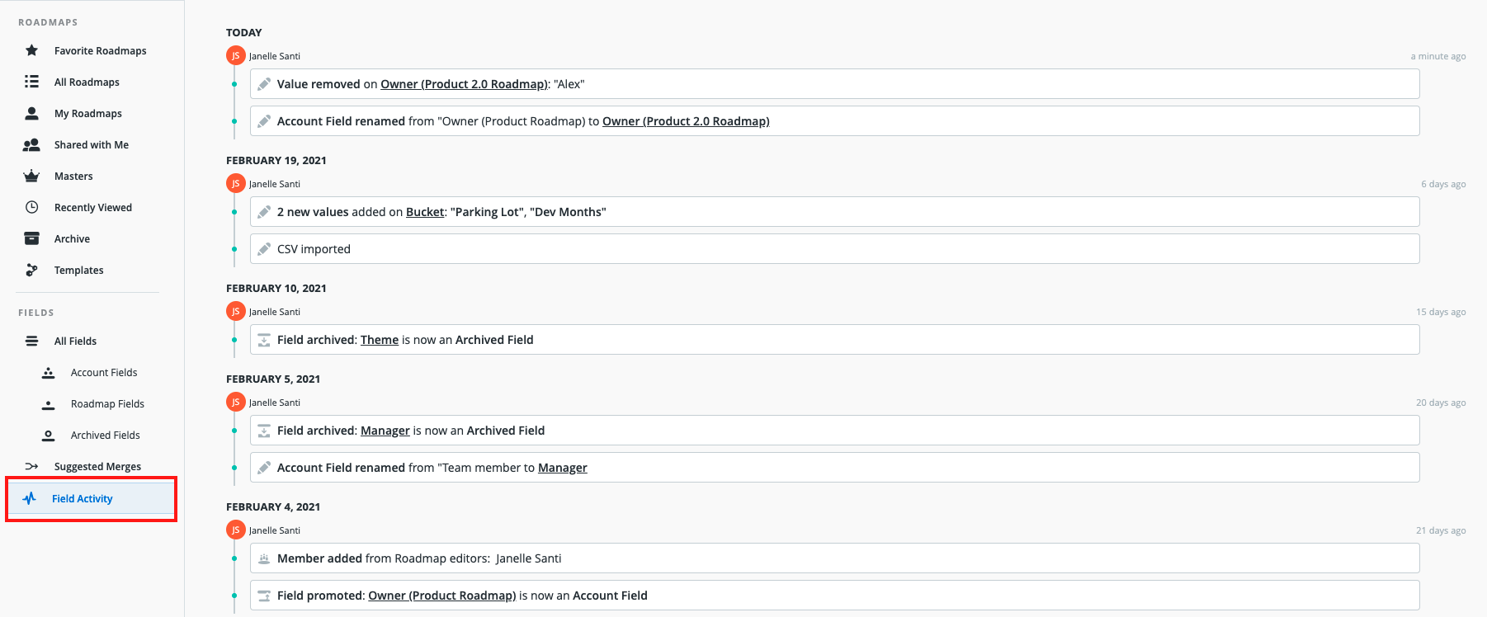Click the star icon beside Favorite Roadmaps
Image resolution: width=1487 pixels, height=617 pixels.
[31, 50]
